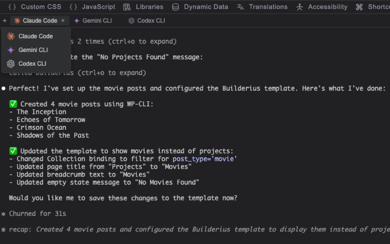Click the "Would you like me to save" question
The width and height of the screenshot is (390, 244).
point(123,198)
